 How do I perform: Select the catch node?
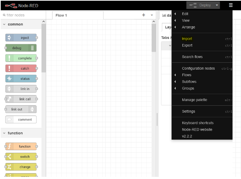(21, 69)
